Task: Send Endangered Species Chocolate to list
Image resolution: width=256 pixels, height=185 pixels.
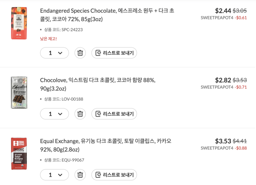Action: pos(114,53)
